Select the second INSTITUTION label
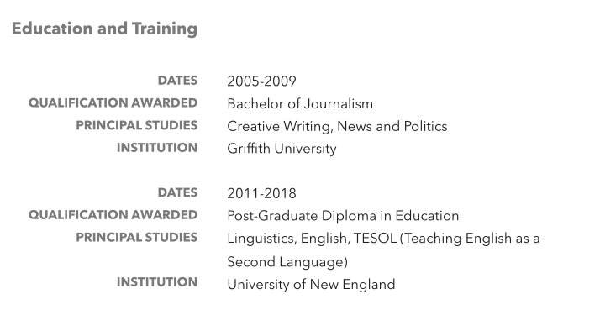Screen dimensions: 600x310 tap(157, 282)
